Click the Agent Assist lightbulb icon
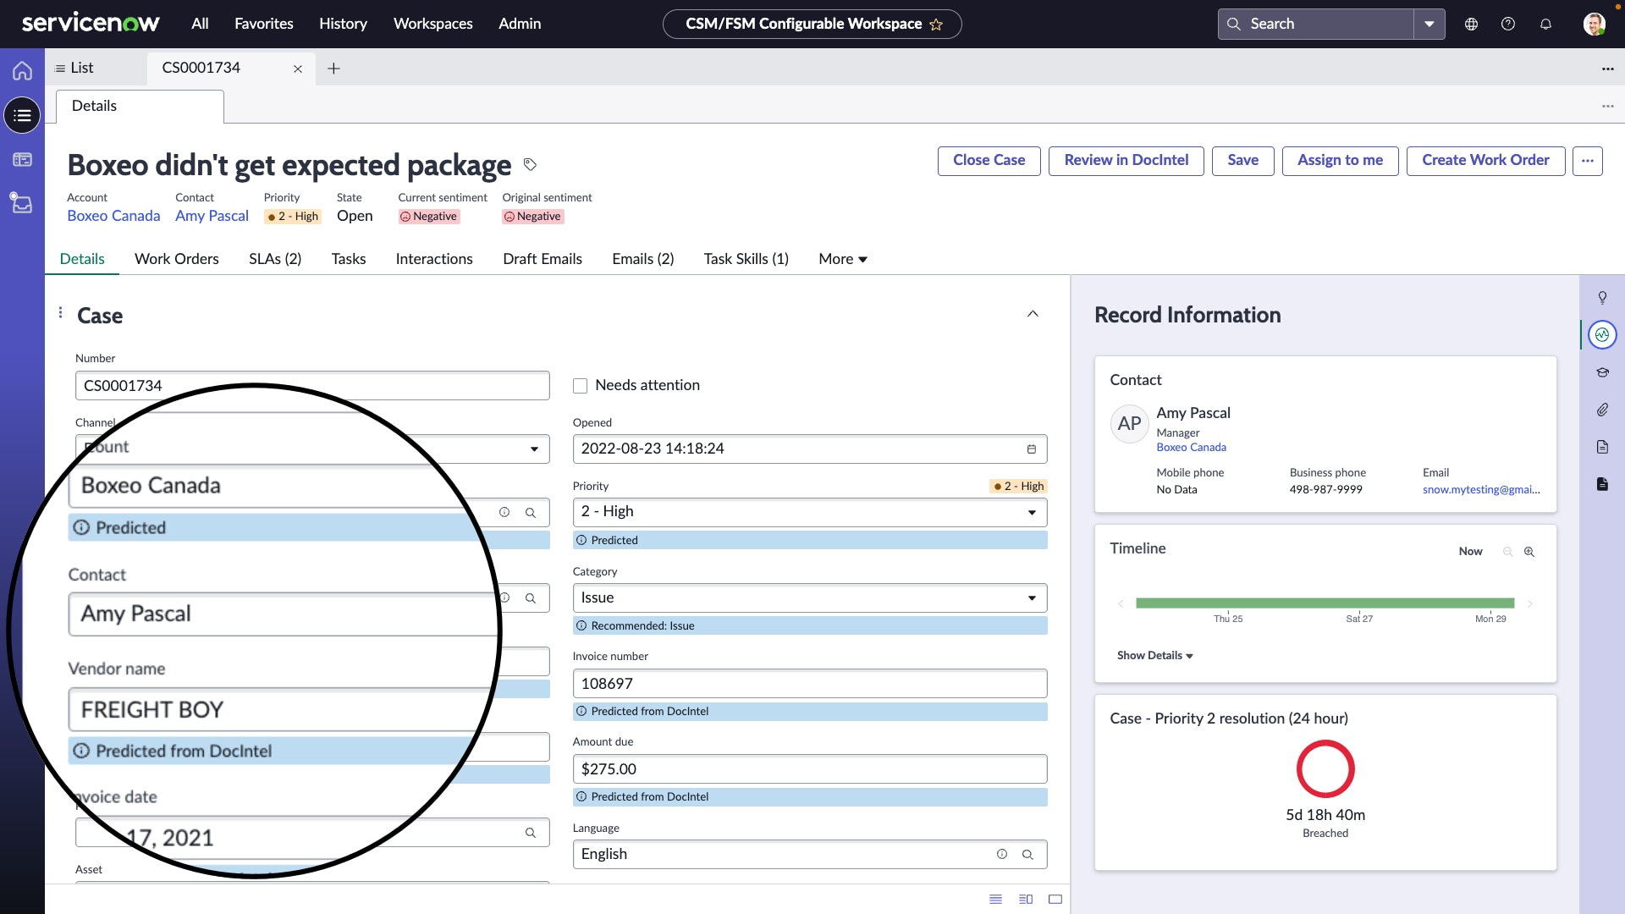The width and height of the screenshot is (1625, 914). (1603, 298)
